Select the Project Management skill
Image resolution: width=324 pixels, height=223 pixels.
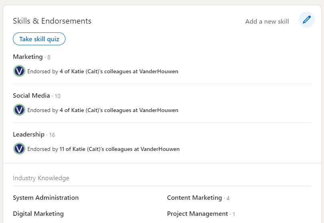point(197,214)
